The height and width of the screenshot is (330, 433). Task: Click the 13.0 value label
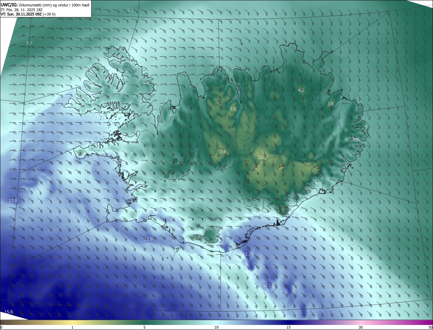(13, 201)
